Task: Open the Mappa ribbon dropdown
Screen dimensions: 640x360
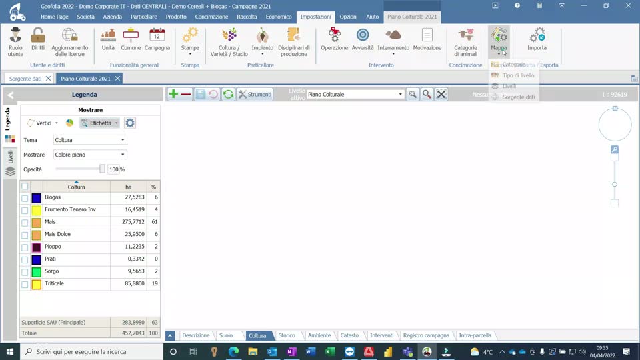Action: [499, 41]
